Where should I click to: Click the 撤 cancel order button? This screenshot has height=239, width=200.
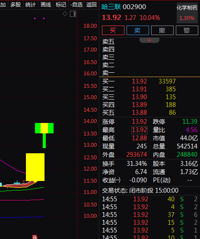point(162,30)
